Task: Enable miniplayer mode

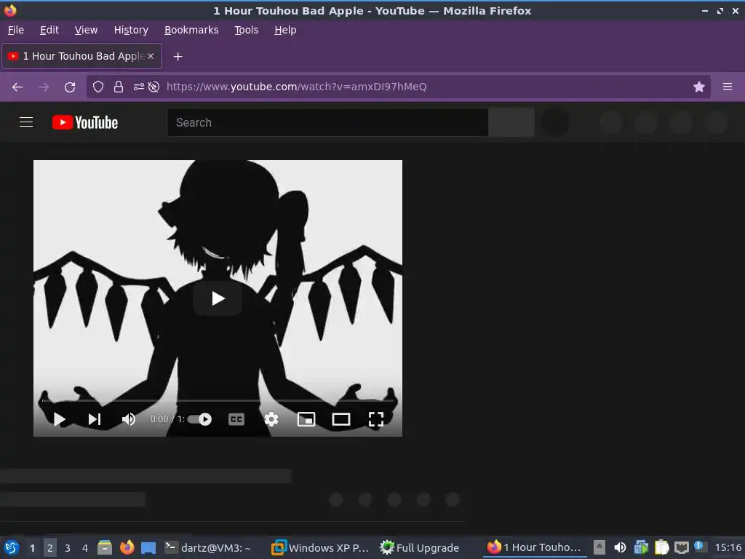Action: pyautogui.click(x=306, y=419)
